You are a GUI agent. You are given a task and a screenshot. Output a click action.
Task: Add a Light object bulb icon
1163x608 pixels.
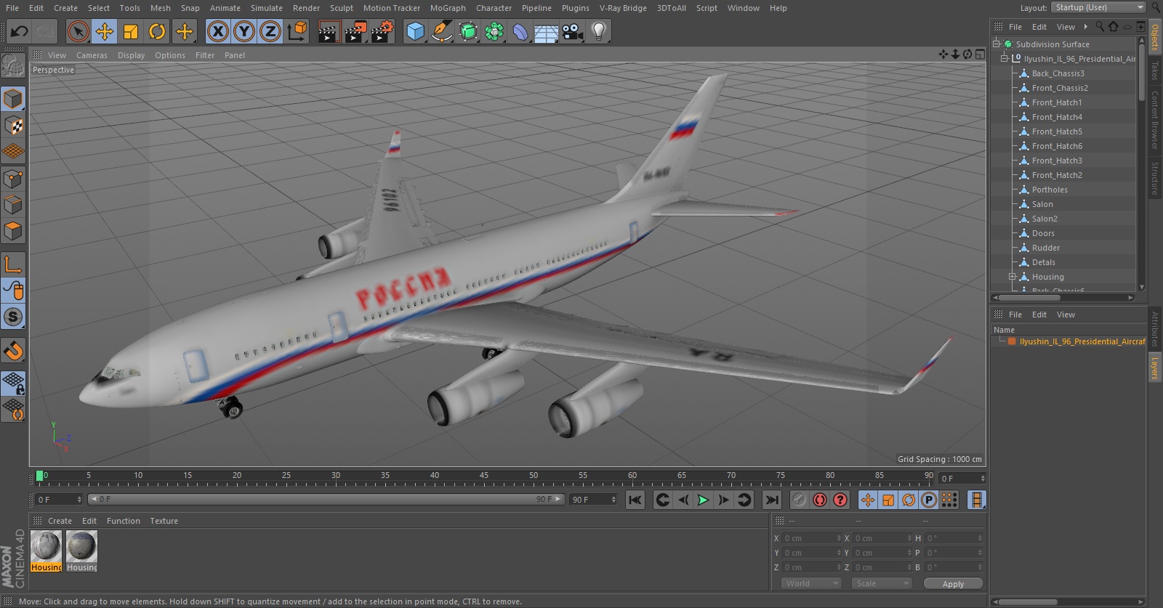(x=599, y=31)
